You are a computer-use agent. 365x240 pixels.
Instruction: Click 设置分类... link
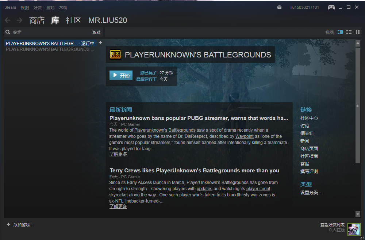pyautogui.click(x=311, y=193)
